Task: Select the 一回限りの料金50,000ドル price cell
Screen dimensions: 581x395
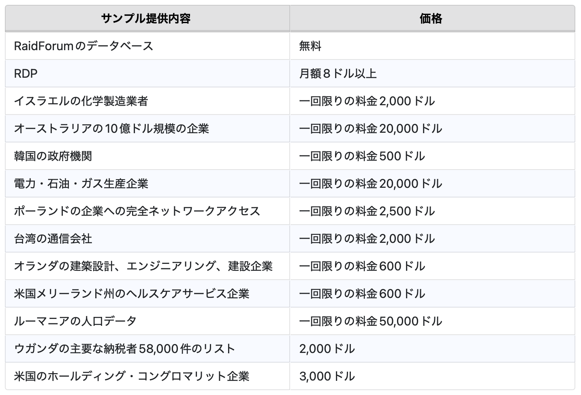Action: (x=370, y=321)
